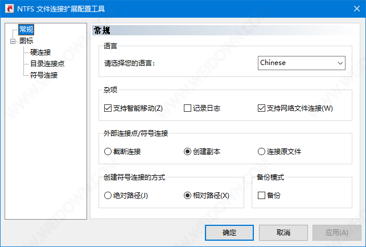Viewport: 366px width, 247px height.
Task: Click the 备份模式 group label
Action: (x=270, y=177)
